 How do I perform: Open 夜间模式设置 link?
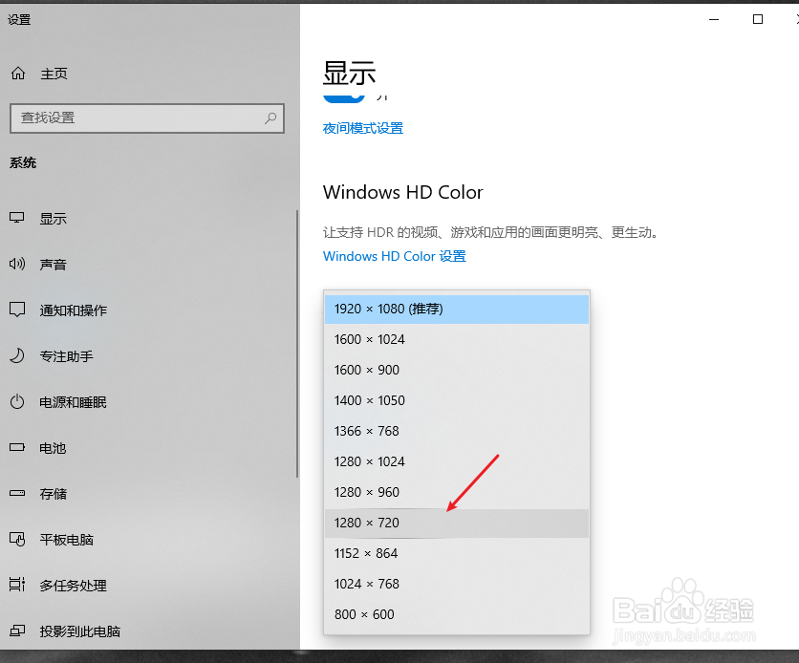click(x=363, y=128)
